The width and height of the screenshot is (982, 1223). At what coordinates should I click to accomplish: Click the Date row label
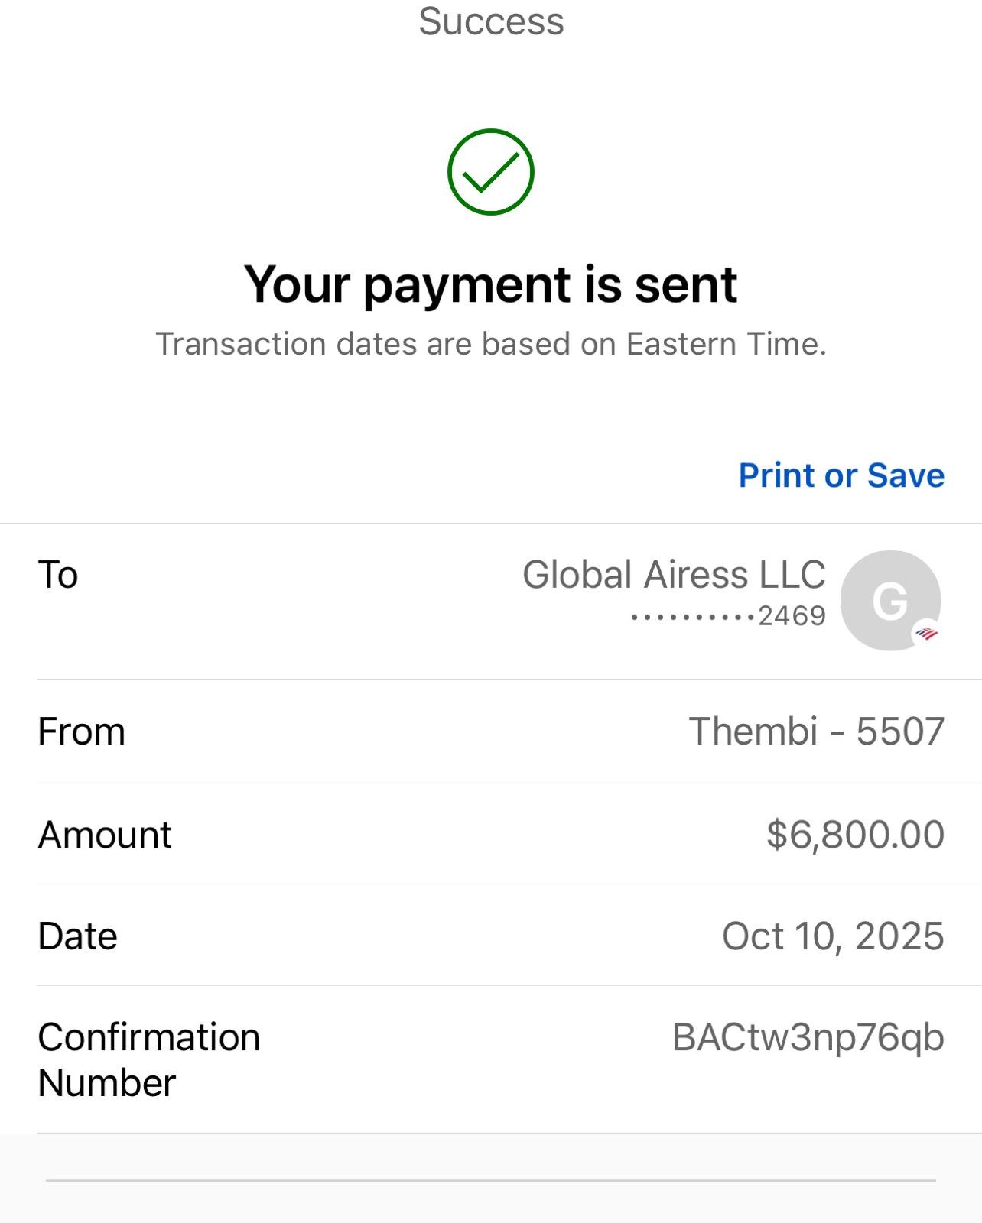[x=77, y=936]
